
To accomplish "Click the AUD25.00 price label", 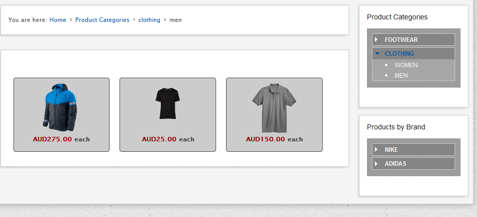I will tap(159, 139).
